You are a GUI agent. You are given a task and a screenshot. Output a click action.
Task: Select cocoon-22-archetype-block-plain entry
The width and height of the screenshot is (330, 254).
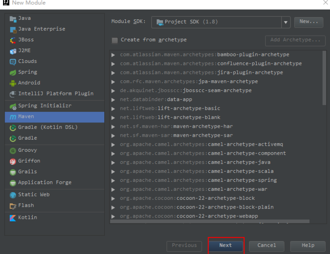pyautogui.click(x=197, y=207)
